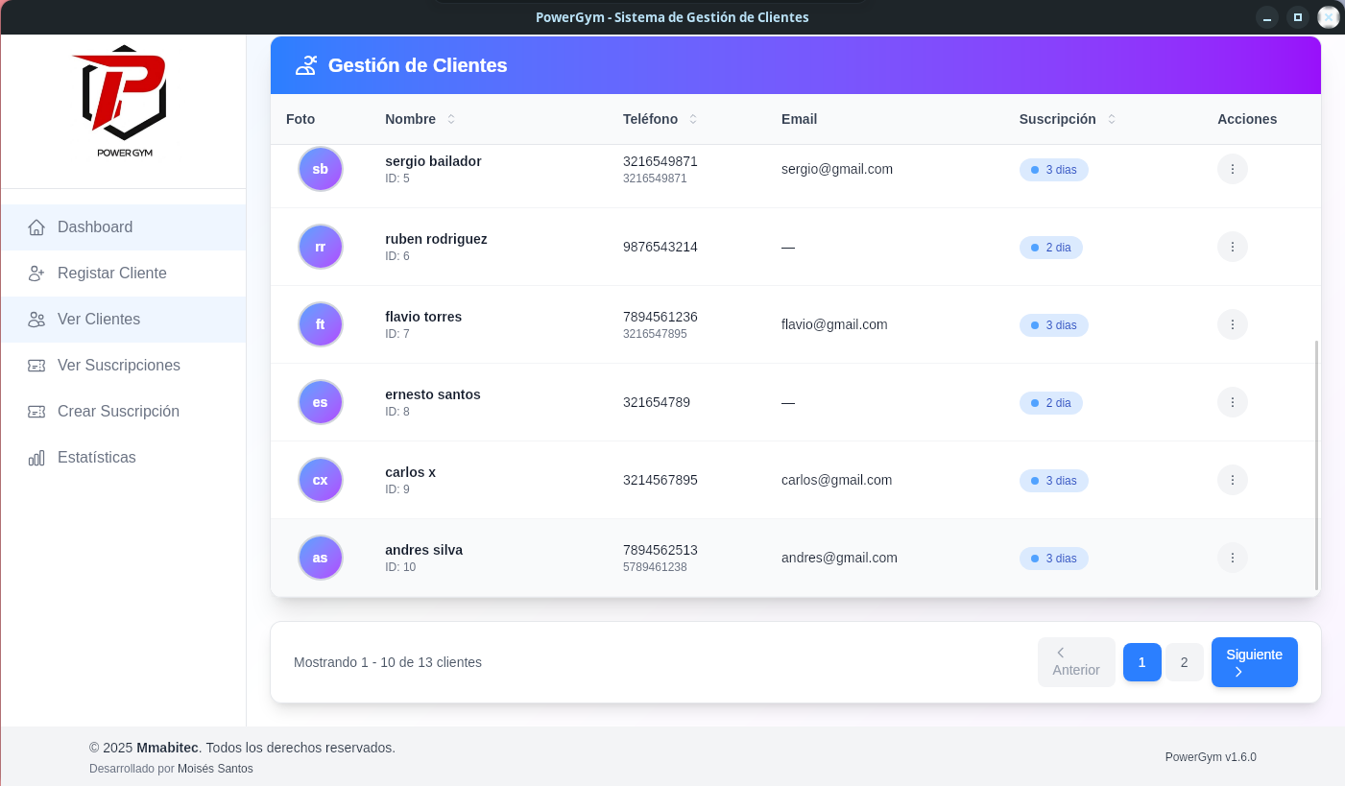Select Ver Clientes in the sidebar
This screenshot has width=1345, height=786.
tap(124, 320)
